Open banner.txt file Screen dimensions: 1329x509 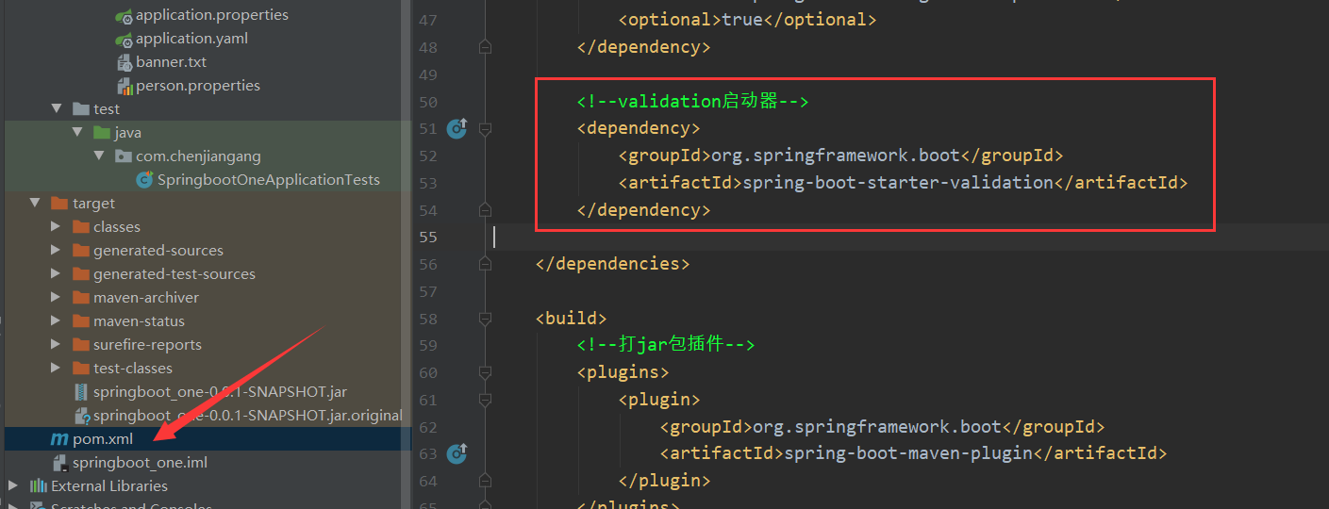(x=172, y=62)
